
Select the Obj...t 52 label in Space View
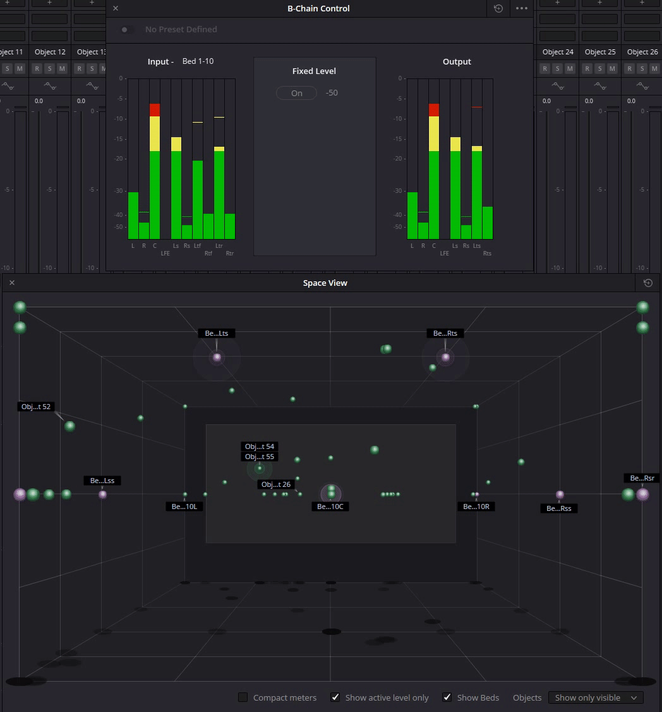tap(35, 407)
